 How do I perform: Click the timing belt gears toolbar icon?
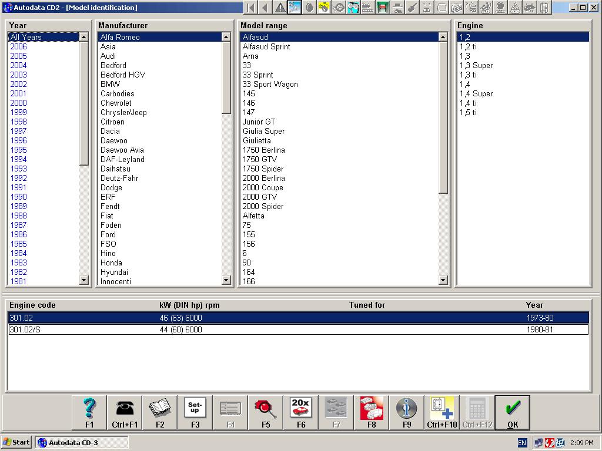[x=339, y=7]
